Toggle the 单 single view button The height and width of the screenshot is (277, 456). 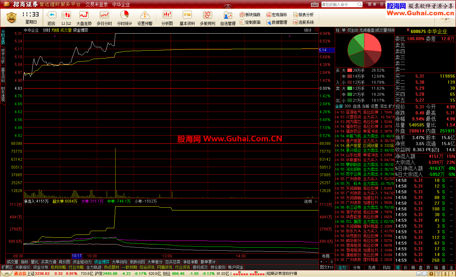[x=344, y=30]
